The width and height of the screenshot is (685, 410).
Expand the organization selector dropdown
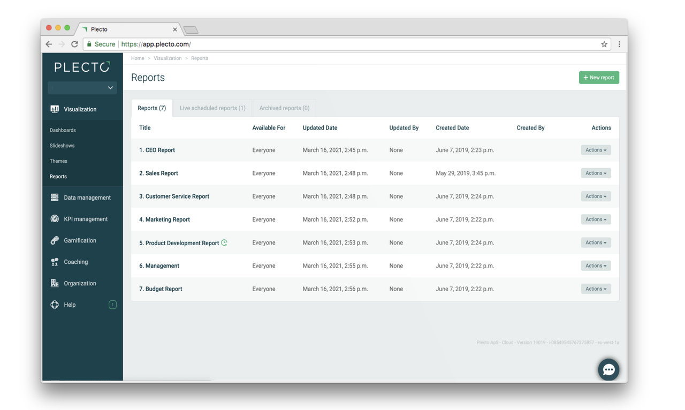tap(82, 87)
